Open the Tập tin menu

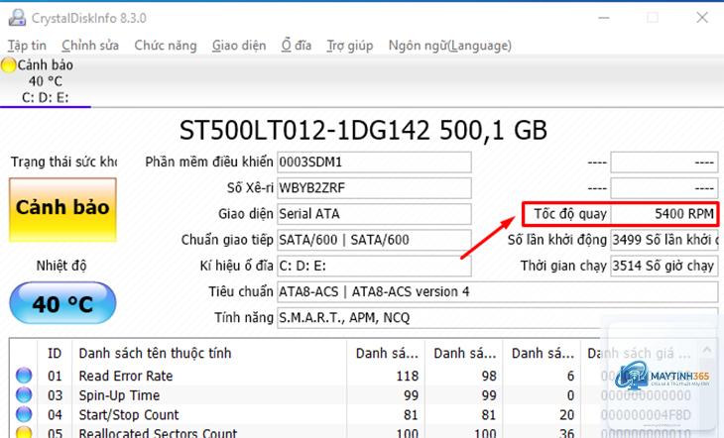click(x=27, y=46)
